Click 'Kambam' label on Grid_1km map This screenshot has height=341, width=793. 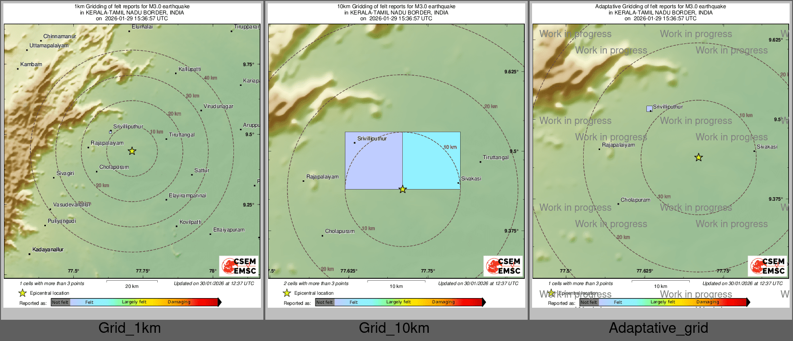pyautogui.click(x=31, y=64)
